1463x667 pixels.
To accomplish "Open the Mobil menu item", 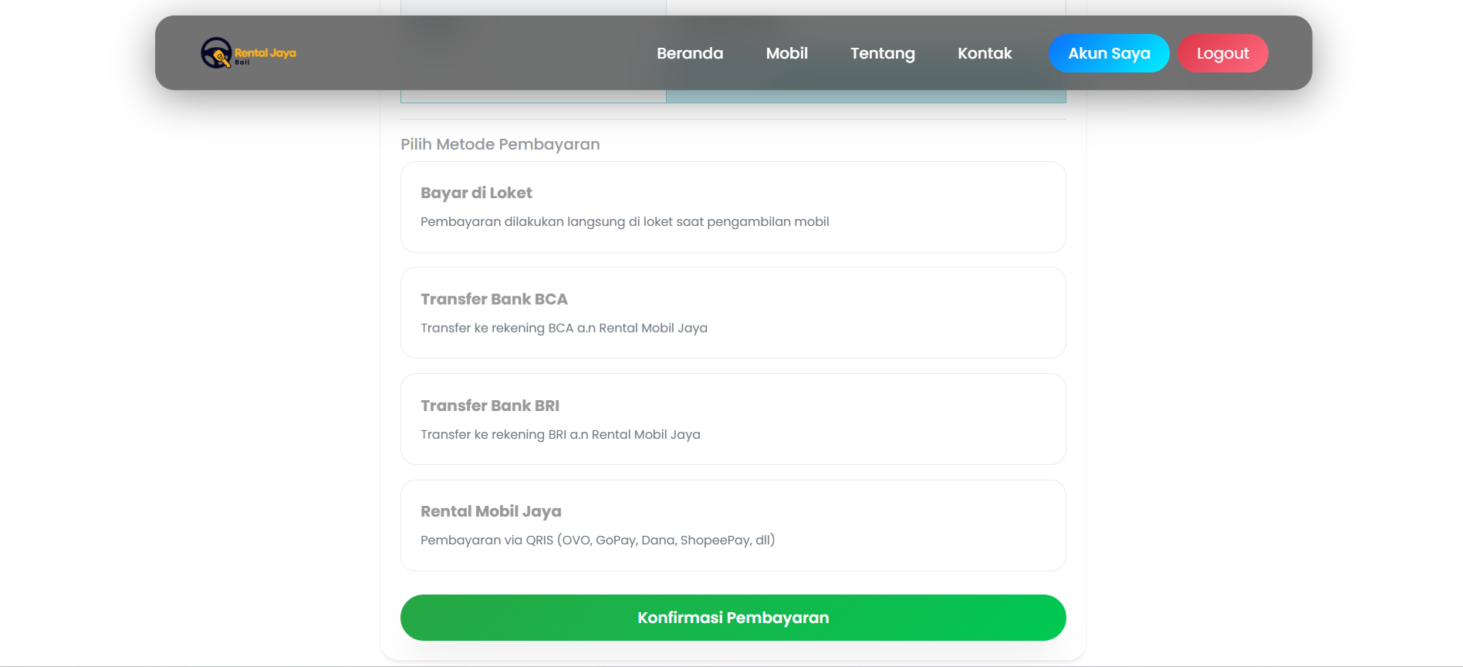I will click(786, 53).
